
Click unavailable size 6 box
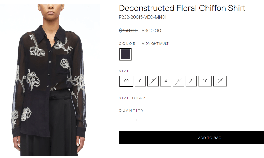pyautogui.click(x=178, y=81)
